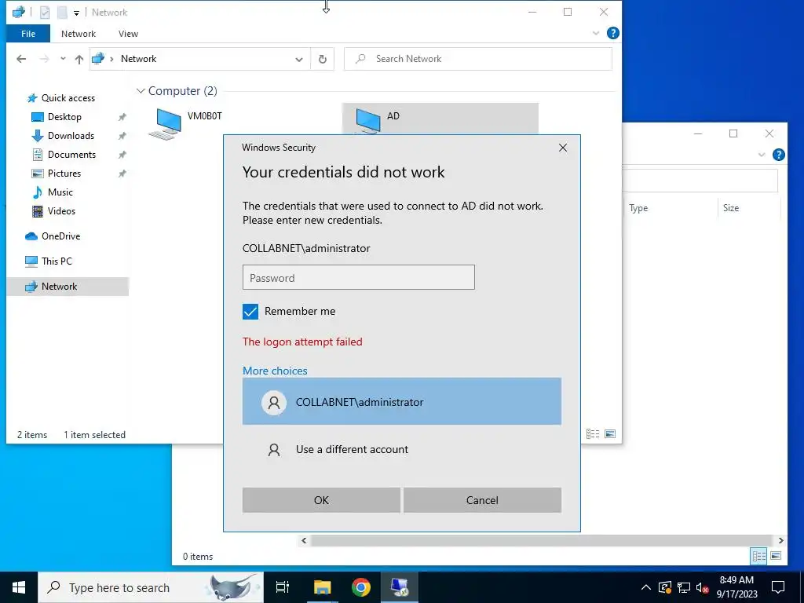Expand the ribbon using the chevron
This screenshot has width=804, height=603.
[x=596, y=33]
